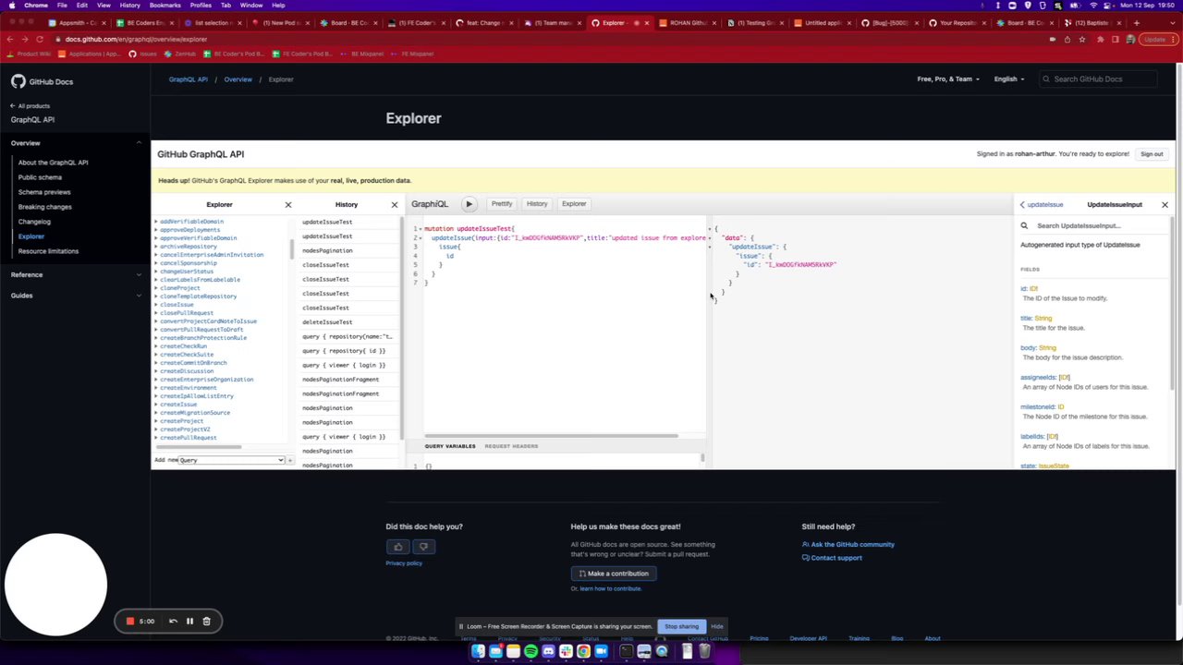
Task: Reload the browser page
Action: 40,39
